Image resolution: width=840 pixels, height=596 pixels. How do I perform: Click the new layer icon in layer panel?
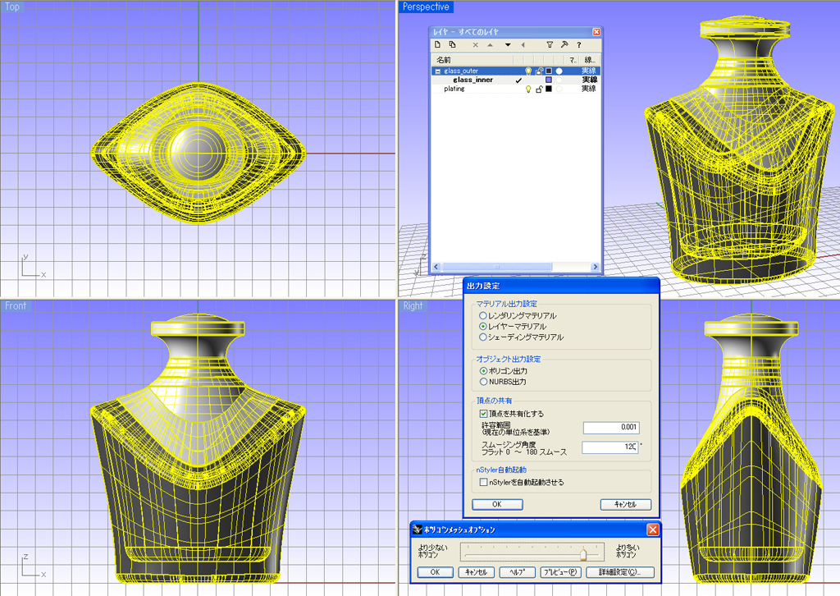(438, 44)
